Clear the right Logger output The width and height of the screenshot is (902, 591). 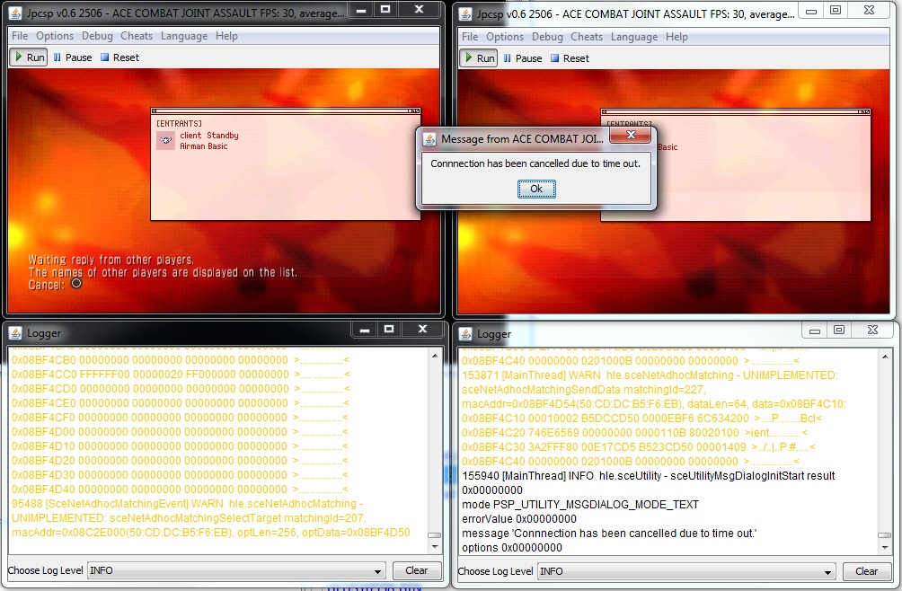coord(866,571)
